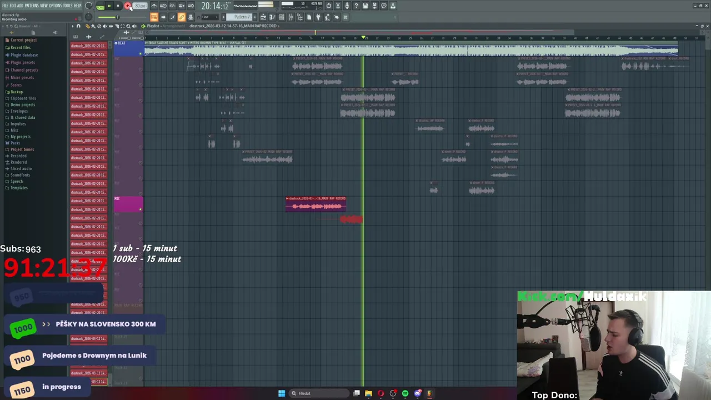Turn the master volume knob
Viewport: 711px width, 400px height.
click(x=88, y=6)
